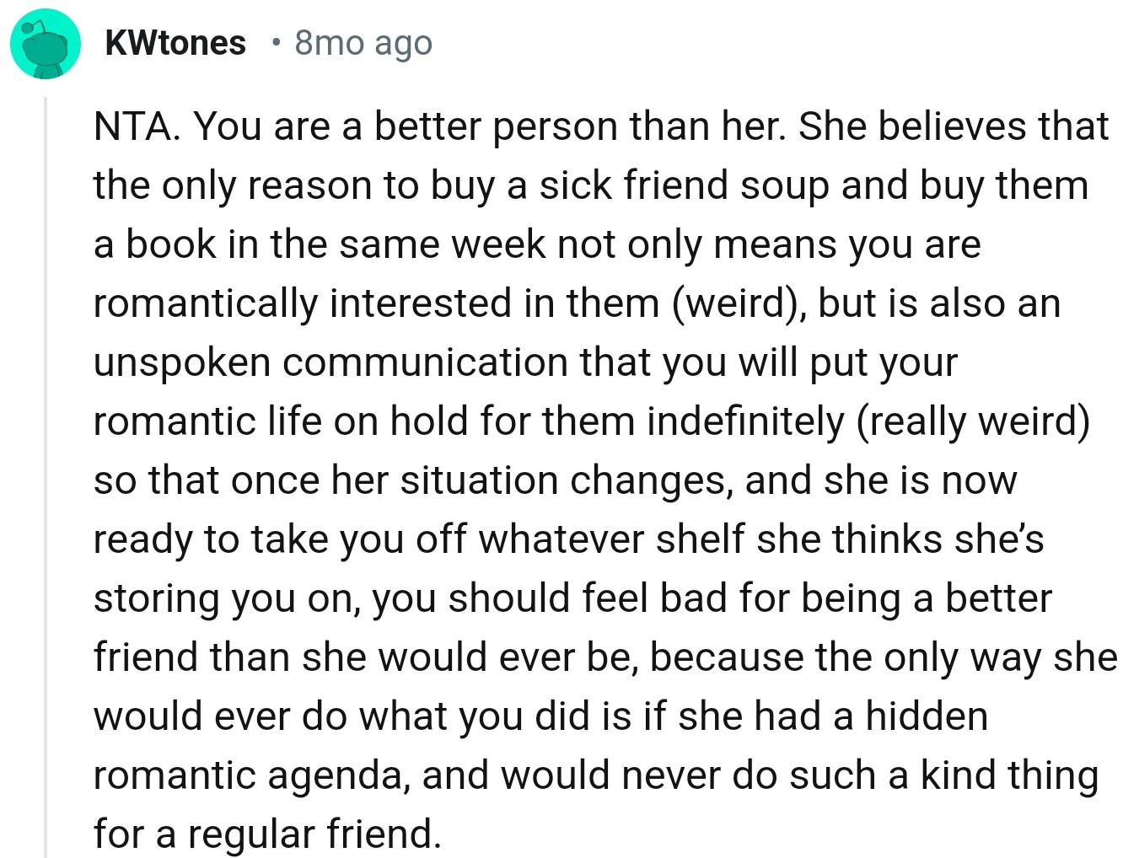Viewport: 1123px width, 858px height.
Task: Click the "(really weird)" phrase in the comment
Action: point(973,421)
